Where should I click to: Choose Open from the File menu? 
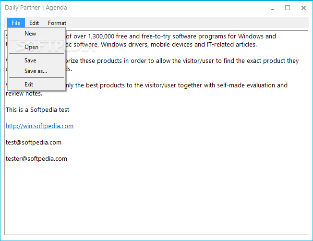point(36,47)
